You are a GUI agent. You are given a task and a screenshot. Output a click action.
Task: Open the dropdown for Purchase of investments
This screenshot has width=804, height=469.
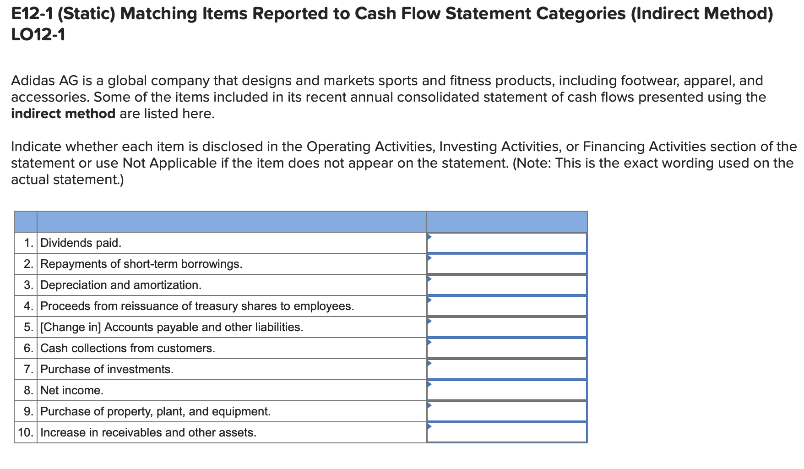pyautogui.click(x=506, y=369)
